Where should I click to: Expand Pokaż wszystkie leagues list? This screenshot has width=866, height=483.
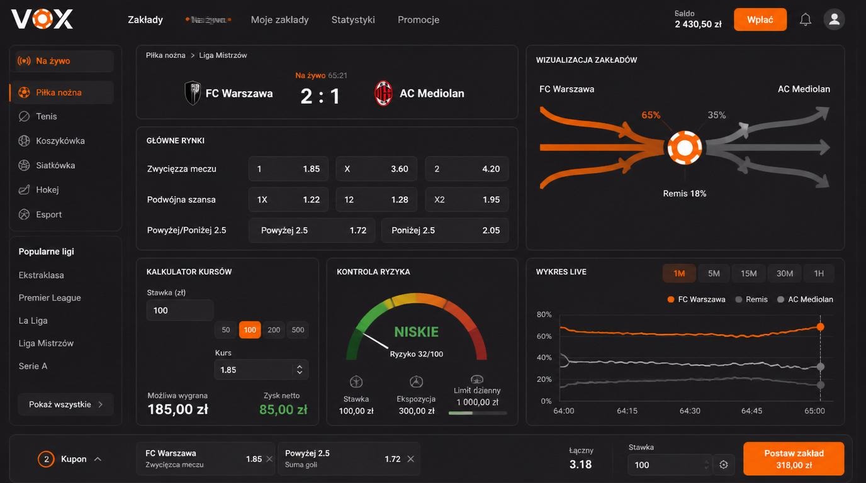click(66, 404)
